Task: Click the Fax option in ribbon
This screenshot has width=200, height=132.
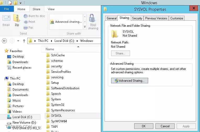Action: click(29, 27)
